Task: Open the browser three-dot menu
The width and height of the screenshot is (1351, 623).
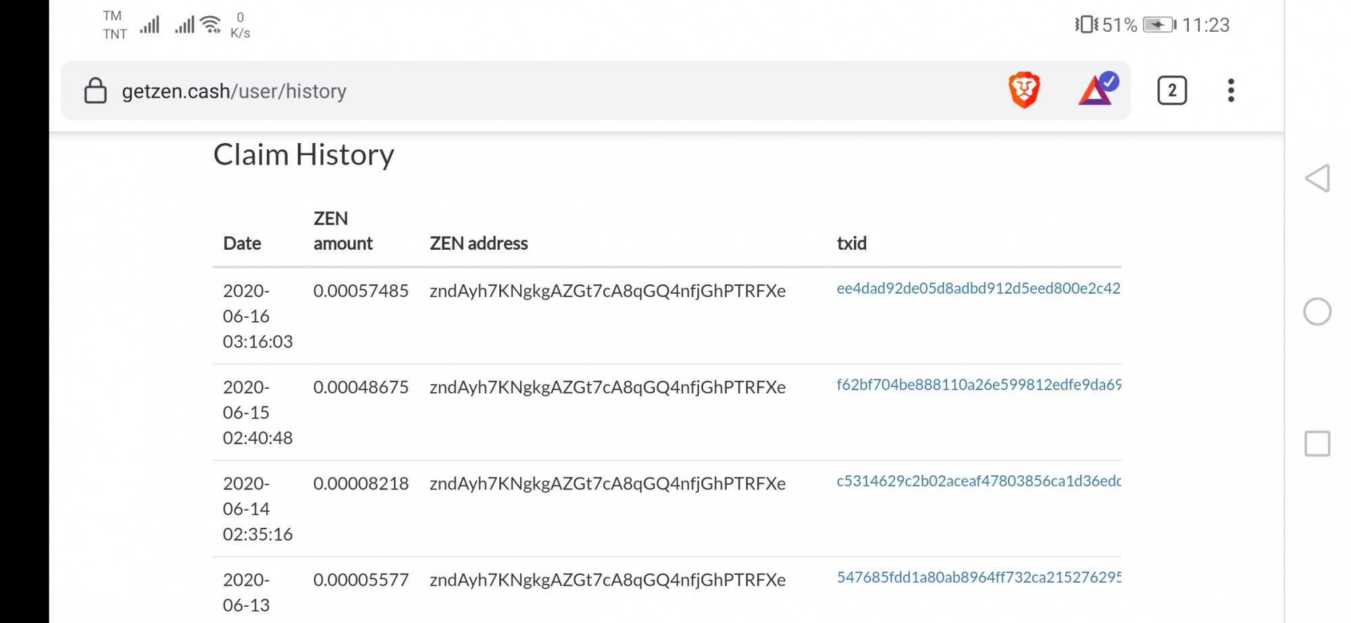Action: pos(1231,90)
